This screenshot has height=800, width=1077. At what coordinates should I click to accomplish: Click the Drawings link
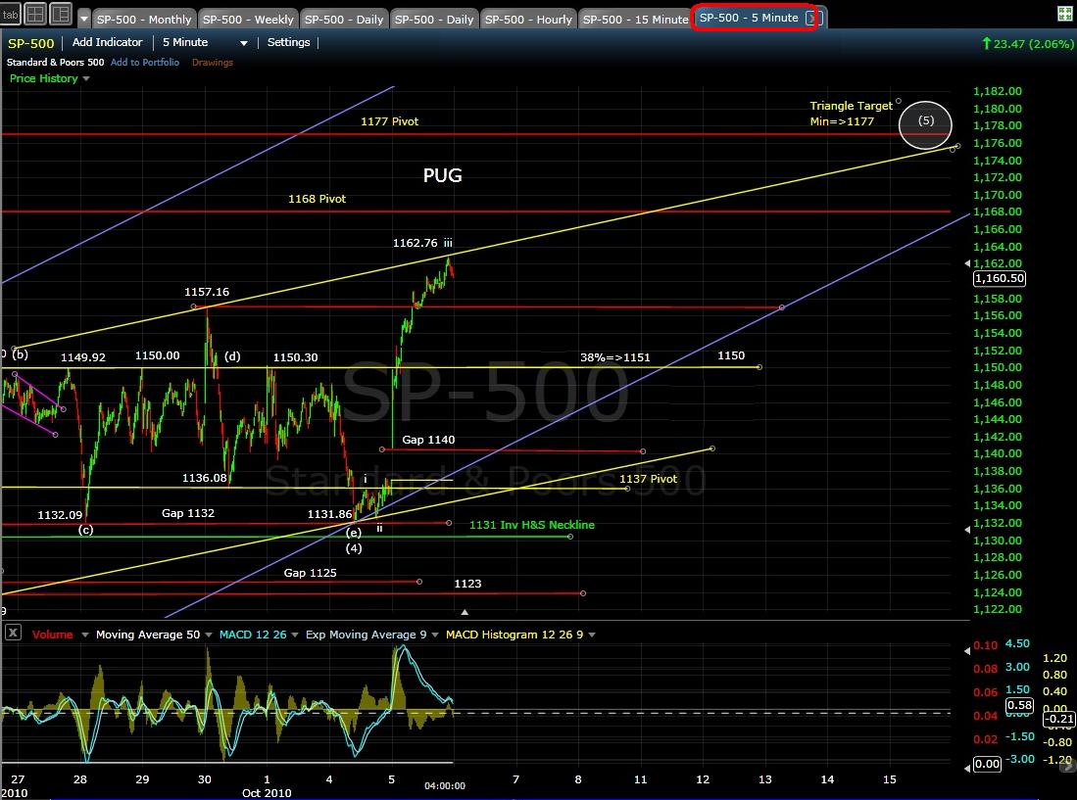[x=213, y=63]
